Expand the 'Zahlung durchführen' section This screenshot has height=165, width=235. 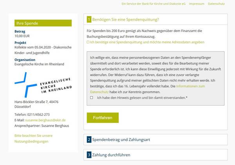pos(113,155)
